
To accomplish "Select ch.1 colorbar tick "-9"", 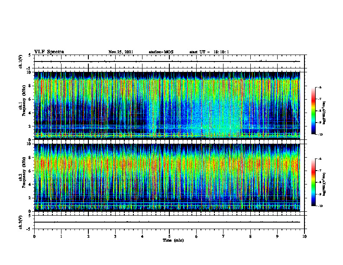I will click(320, 123).
